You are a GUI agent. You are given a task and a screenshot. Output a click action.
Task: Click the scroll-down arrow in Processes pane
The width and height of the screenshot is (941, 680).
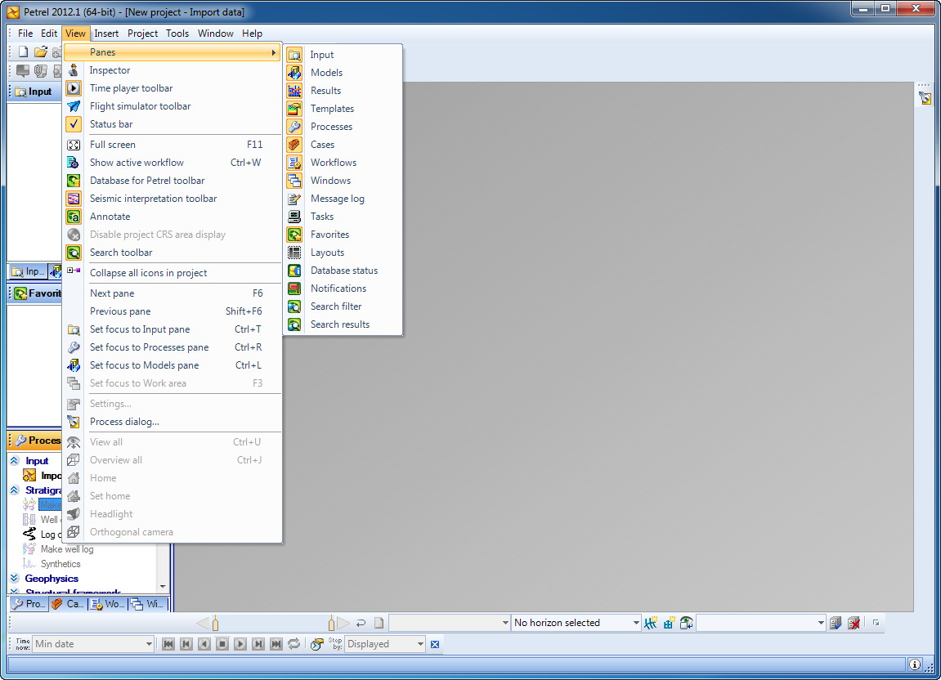[163, 586]
